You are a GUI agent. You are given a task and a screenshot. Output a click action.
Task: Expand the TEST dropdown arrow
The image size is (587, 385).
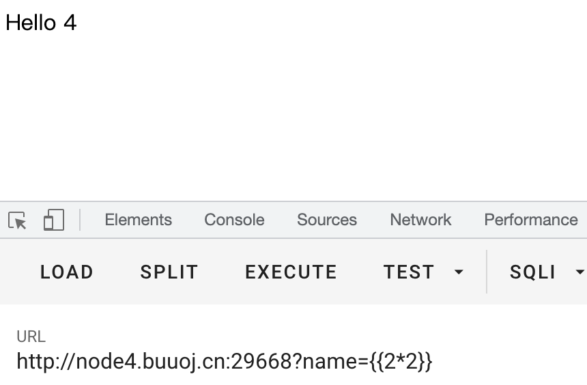[459, 272]
